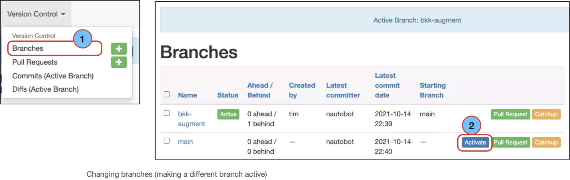Open Pull Requests menu entry

coord(35,62)
